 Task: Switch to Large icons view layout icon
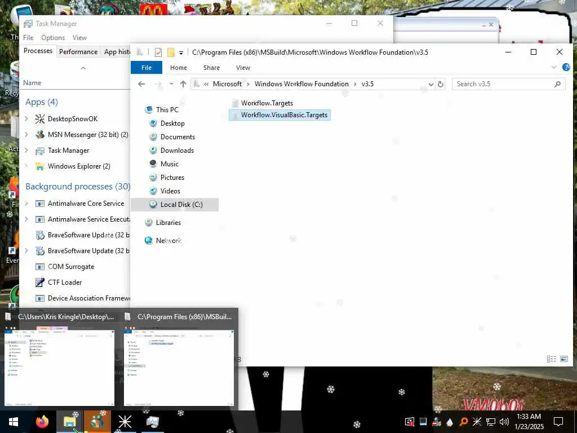(563, 358)
